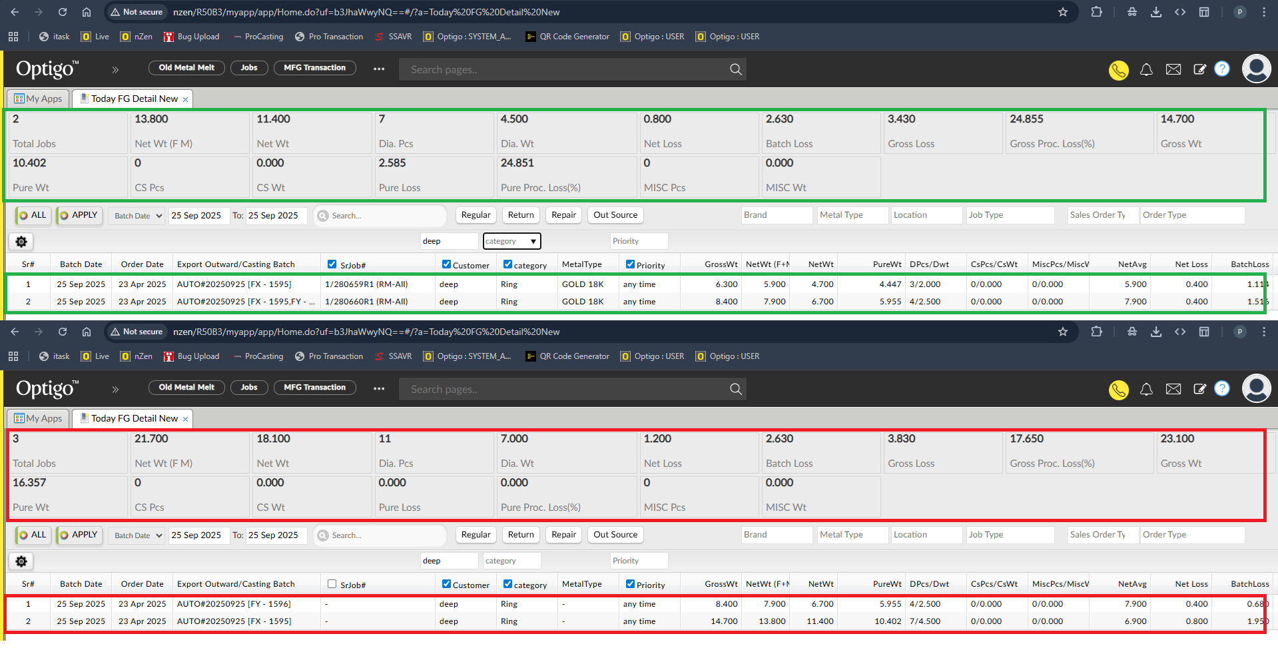Toggle the Priority checkbox in the lower grid

[630, 584]
